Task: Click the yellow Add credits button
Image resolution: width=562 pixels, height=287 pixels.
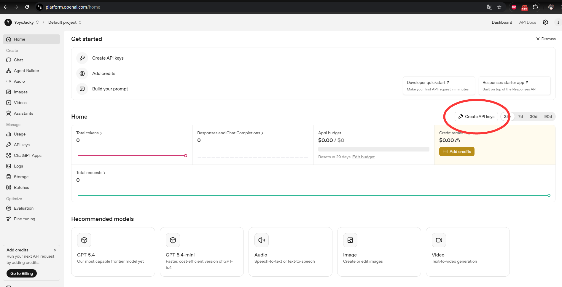Action: pyautogui.click(x=457, y=152)
